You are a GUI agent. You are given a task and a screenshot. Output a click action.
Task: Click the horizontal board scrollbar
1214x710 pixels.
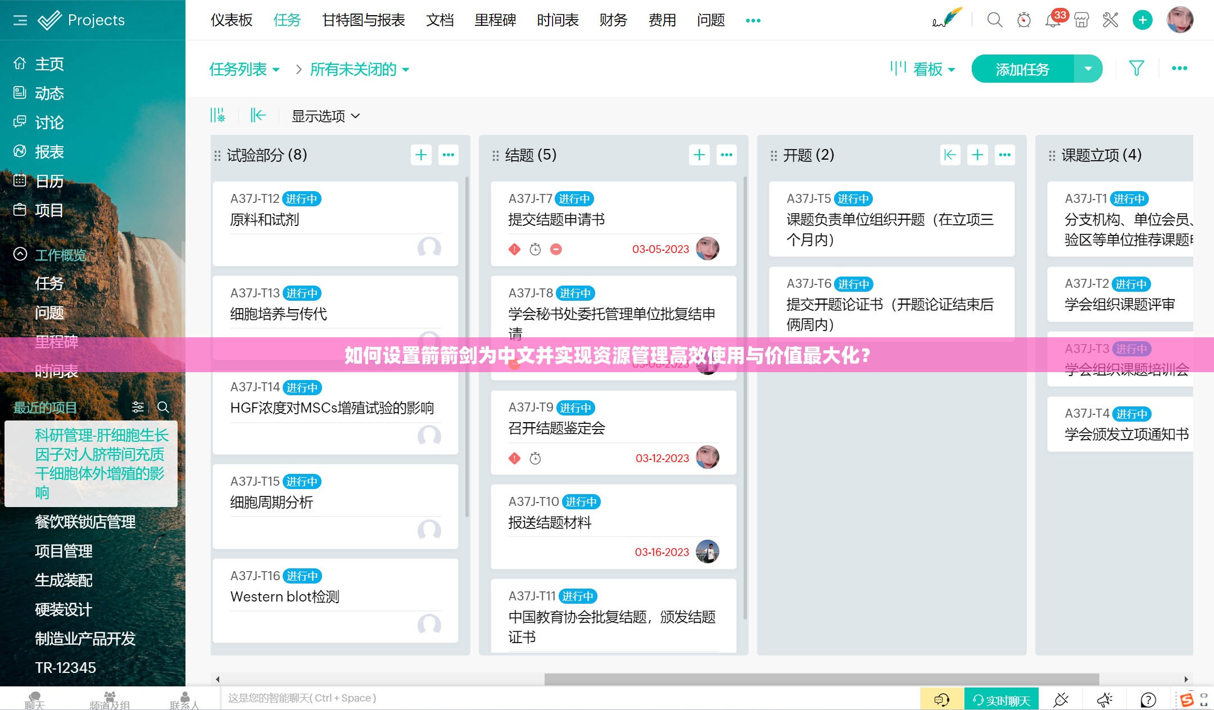point(822,679)
